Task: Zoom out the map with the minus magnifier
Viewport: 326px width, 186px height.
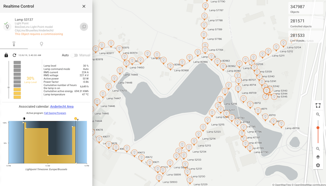Action: 318,149
